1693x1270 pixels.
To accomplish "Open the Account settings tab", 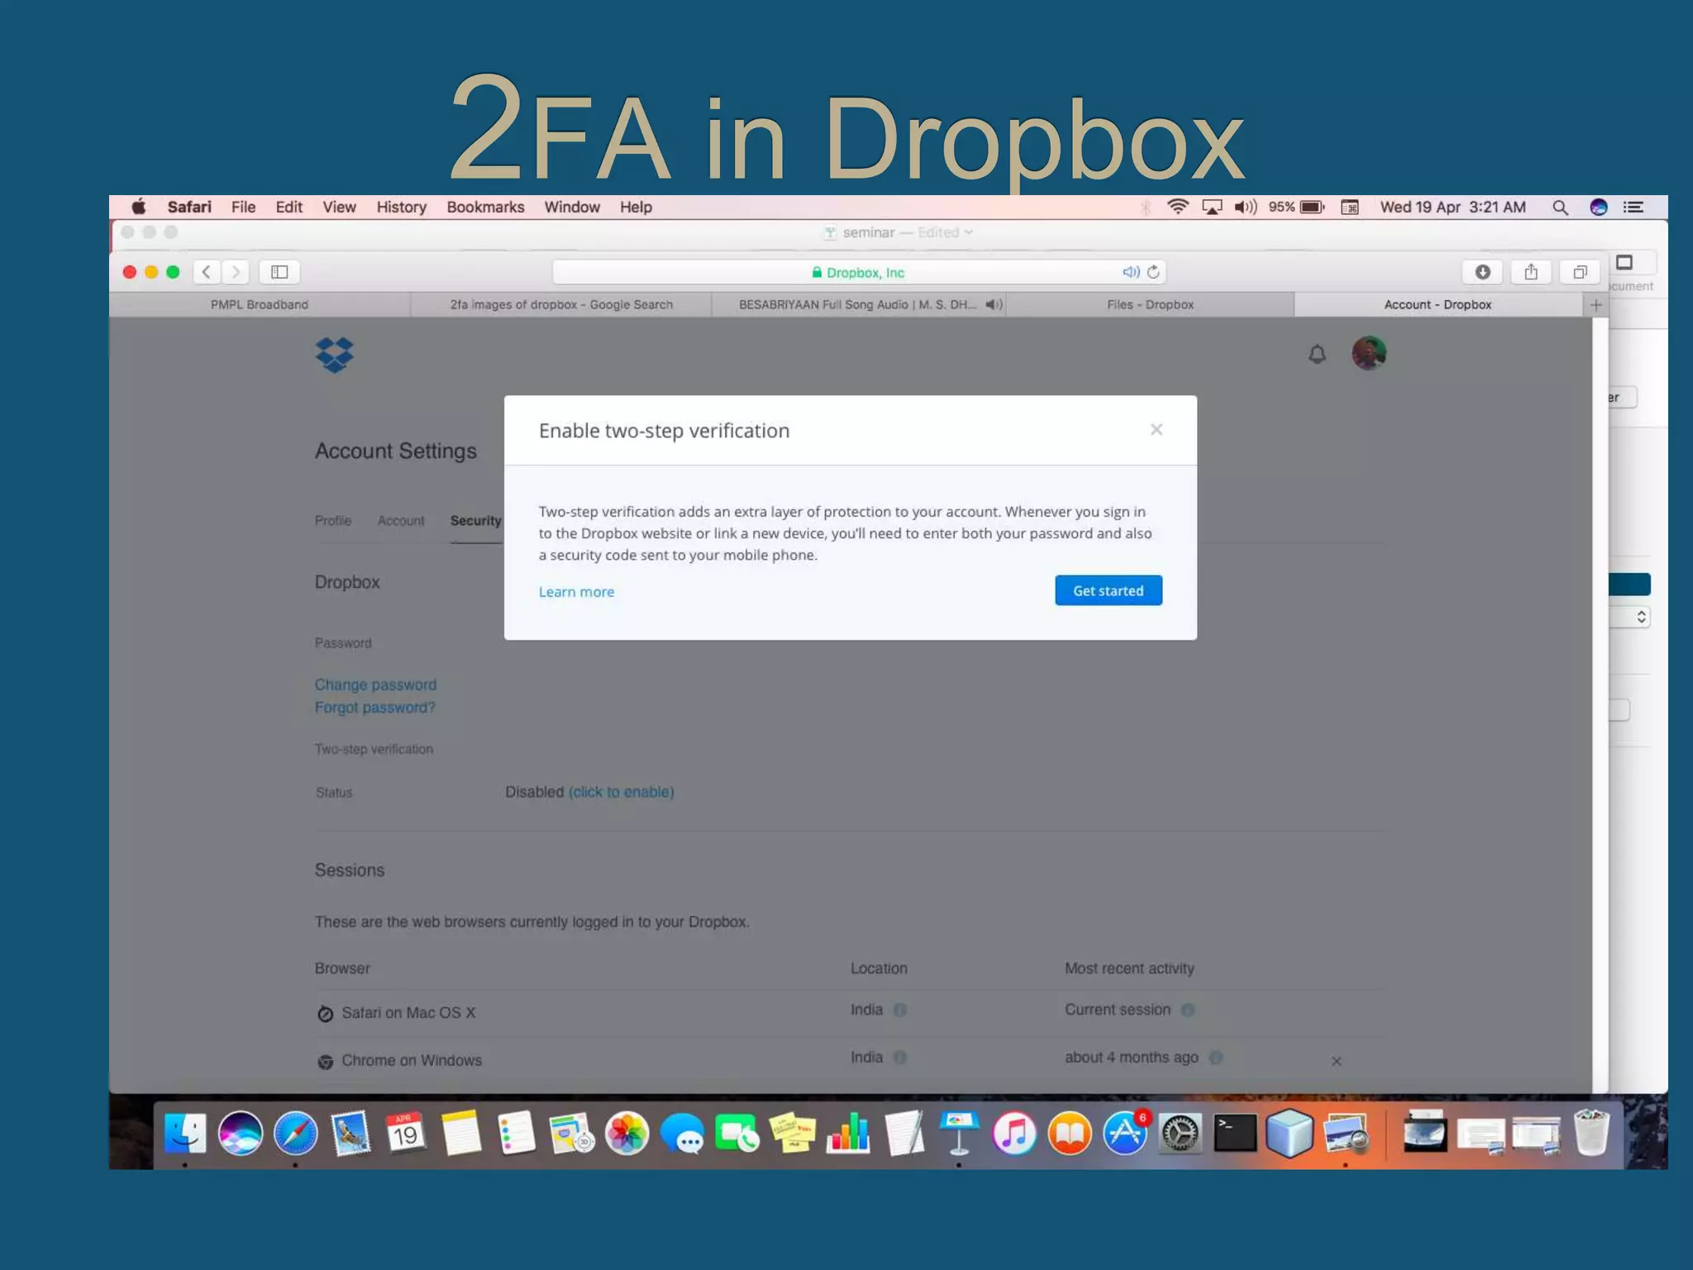I will (x=401, y=521).
